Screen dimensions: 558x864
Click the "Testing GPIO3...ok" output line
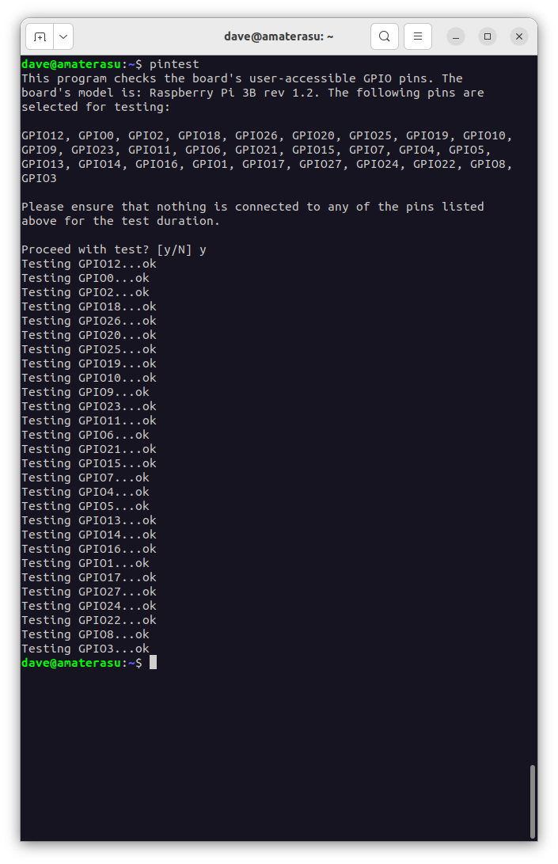tap(85, 649)
